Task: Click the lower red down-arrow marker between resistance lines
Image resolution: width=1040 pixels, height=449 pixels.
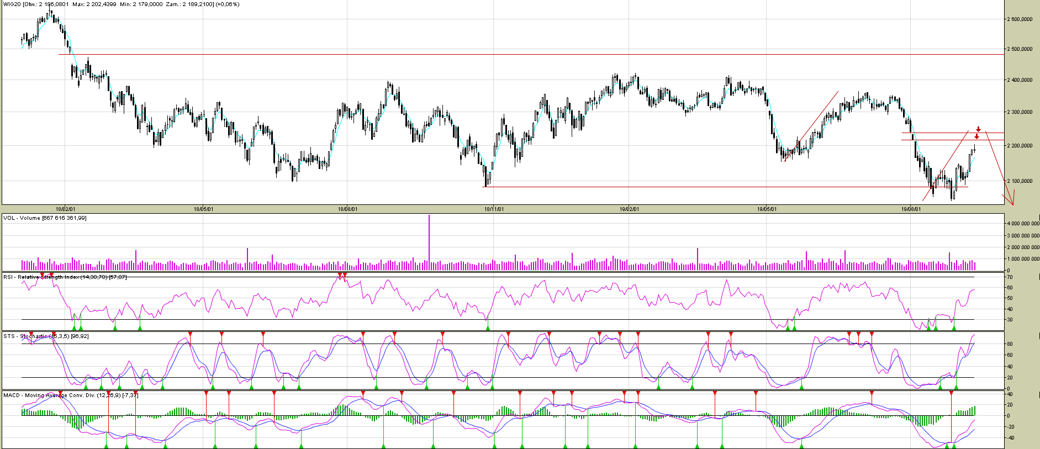Action: pyautogui.click(x=976, y=136)
